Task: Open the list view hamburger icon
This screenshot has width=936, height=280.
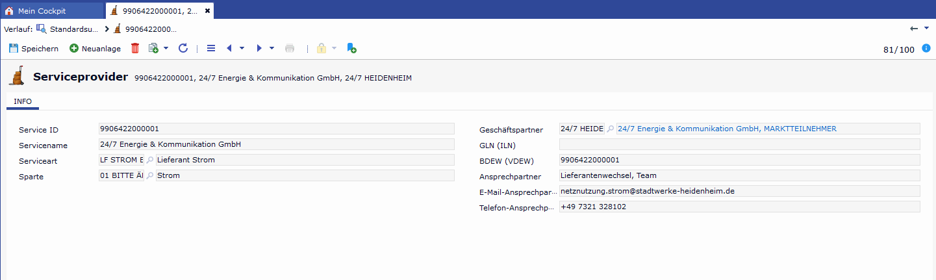Action: (210, 48)
